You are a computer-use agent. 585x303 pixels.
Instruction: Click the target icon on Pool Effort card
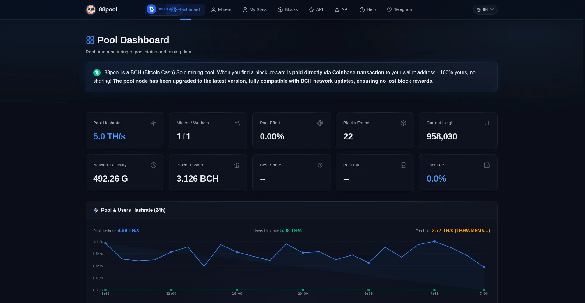coord(320,123)
